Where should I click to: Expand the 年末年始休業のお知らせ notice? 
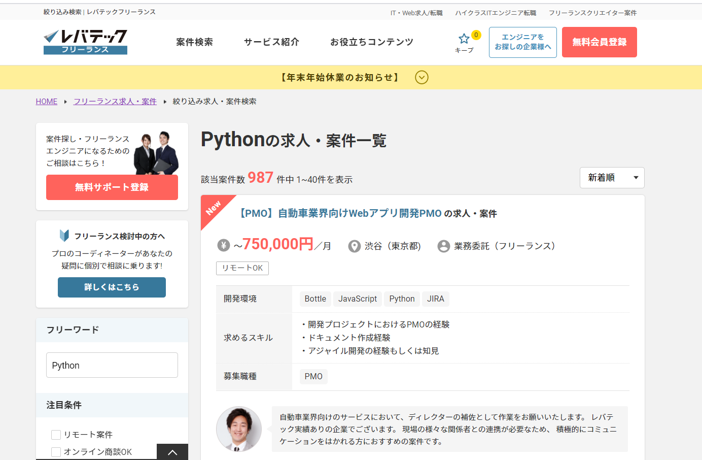(422, 77)
